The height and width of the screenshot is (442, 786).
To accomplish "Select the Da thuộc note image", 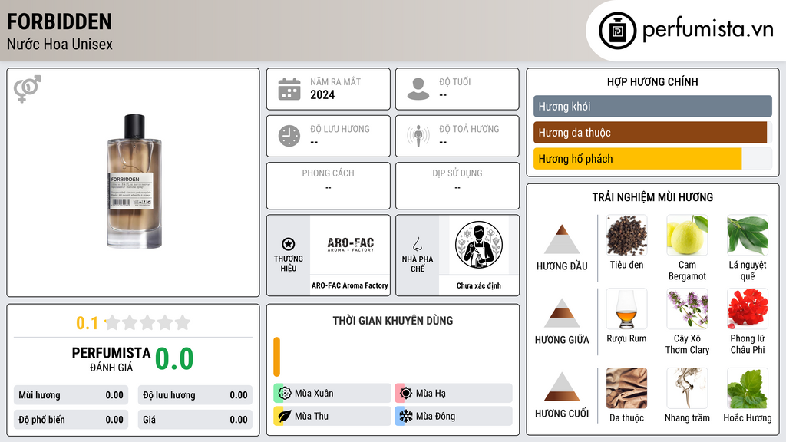I will 626,388.
